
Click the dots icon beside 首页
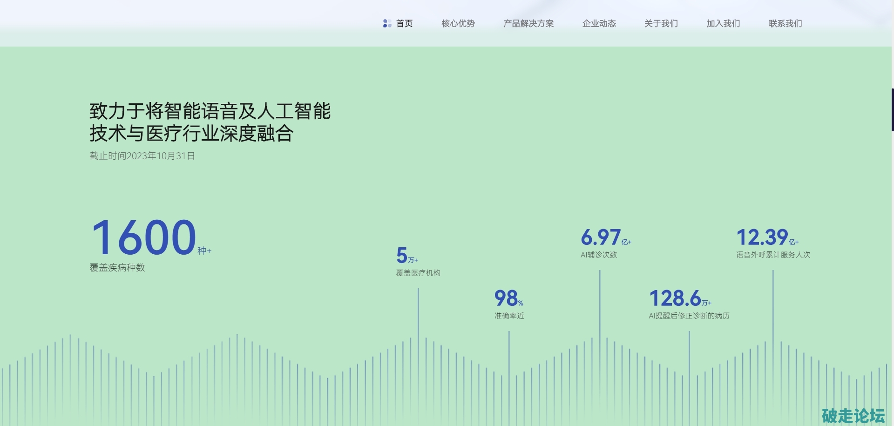click(386, 23)
